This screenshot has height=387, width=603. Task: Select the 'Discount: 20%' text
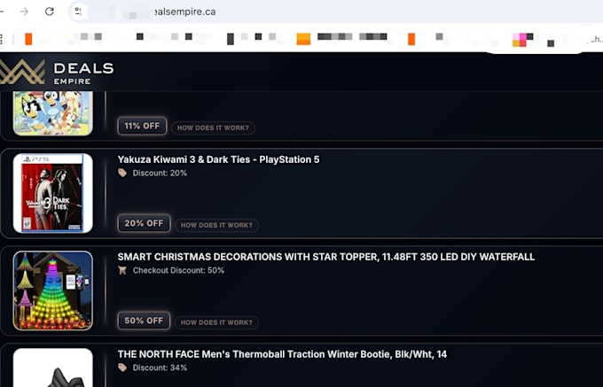pos(160,174)
